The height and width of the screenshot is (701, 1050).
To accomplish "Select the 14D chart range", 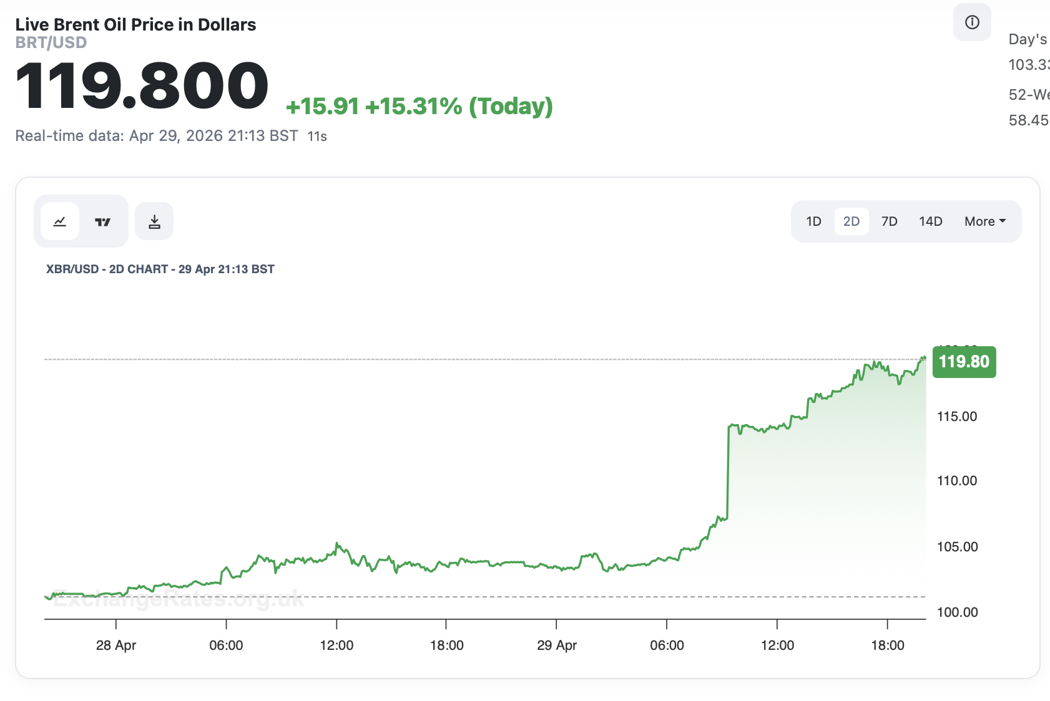I will tap(931, 221).
